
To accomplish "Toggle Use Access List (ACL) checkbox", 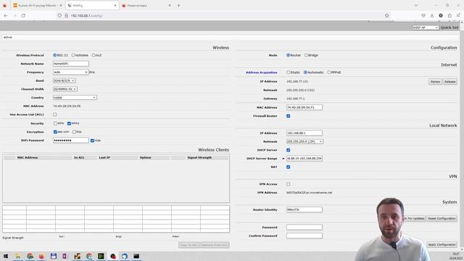I will click(x=55, y=115).
